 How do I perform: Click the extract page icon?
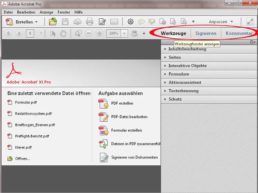(184, 22)
